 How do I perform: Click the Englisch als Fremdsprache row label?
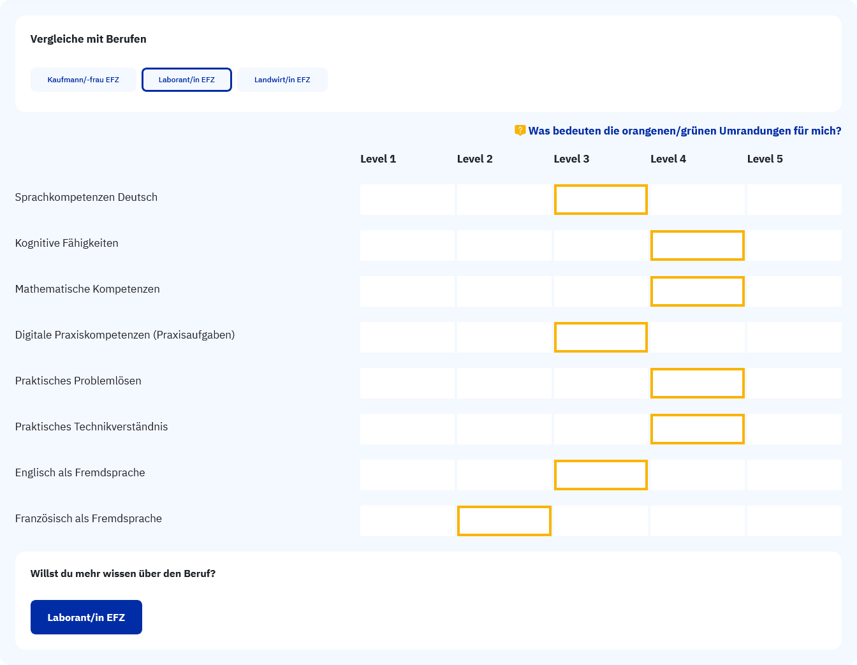point(80,472)
